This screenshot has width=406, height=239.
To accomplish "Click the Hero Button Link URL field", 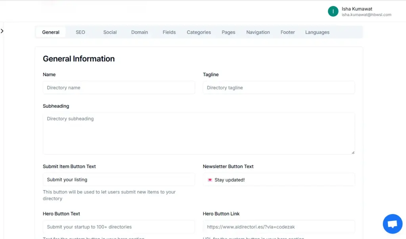I will (x=278, y=226).
